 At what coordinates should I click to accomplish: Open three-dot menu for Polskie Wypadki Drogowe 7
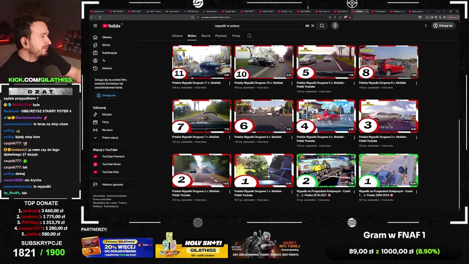pos(230,137)
